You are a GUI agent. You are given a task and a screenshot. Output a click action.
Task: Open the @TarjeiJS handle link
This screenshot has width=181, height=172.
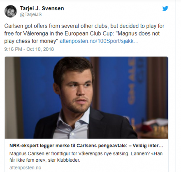(x=31, y=14)
